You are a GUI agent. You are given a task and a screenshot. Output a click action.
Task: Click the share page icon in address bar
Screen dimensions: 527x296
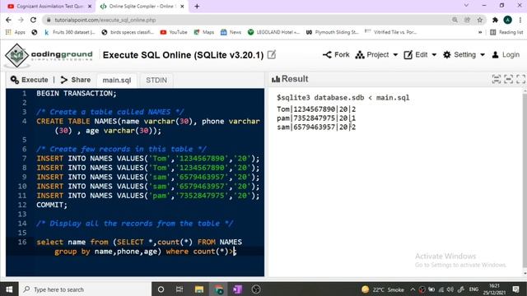(x=467, y=20)
